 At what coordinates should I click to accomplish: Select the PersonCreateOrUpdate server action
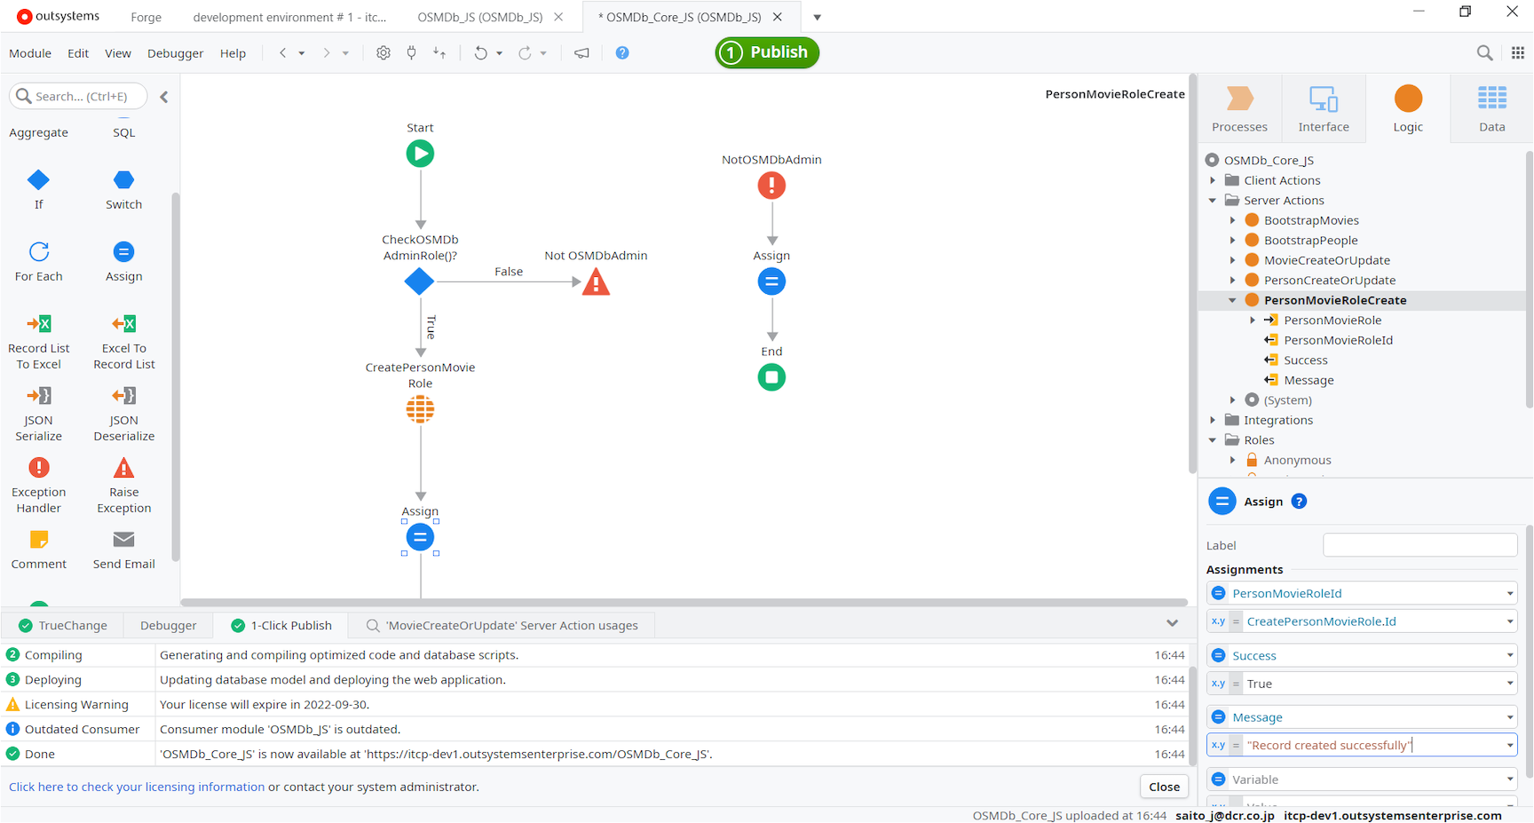[1329, 281]
